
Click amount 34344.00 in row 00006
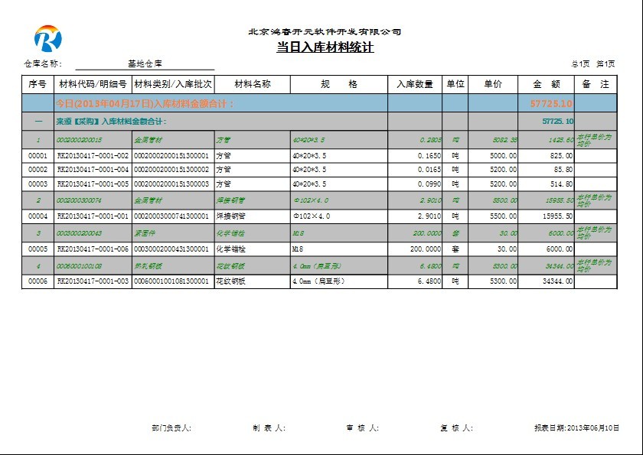tap(558, 281)
